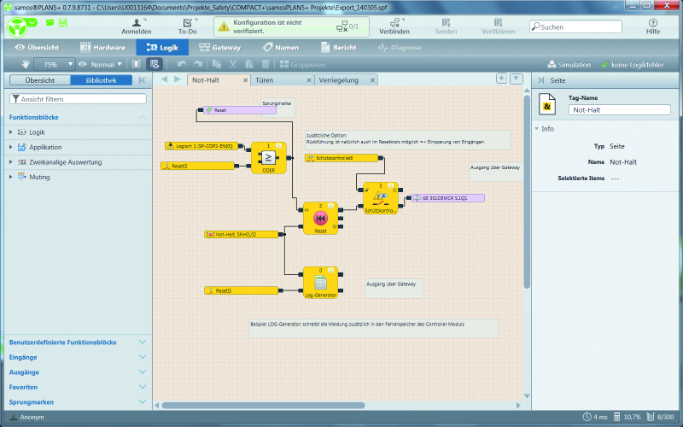683x427 pixels.
Task: Select the hand pan tool
Action: click(24, 64)
